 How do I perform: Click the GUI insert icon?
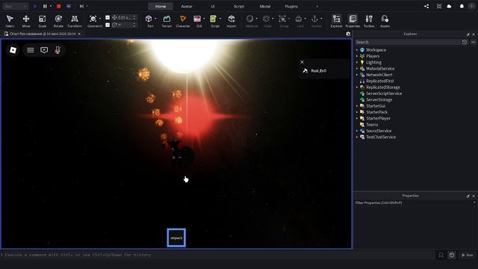(197, 19)
